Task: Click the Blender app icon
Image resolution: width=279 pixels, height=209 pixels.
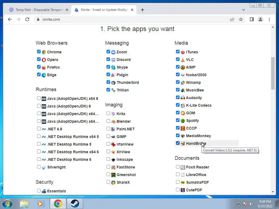Action: pos(113,122)
